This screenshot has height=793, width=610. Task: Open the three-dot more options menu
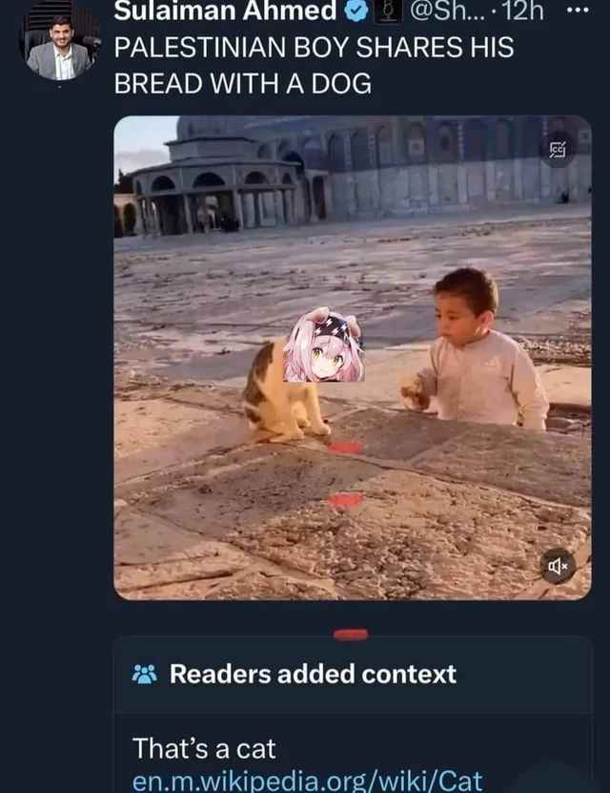click(579, 10)
